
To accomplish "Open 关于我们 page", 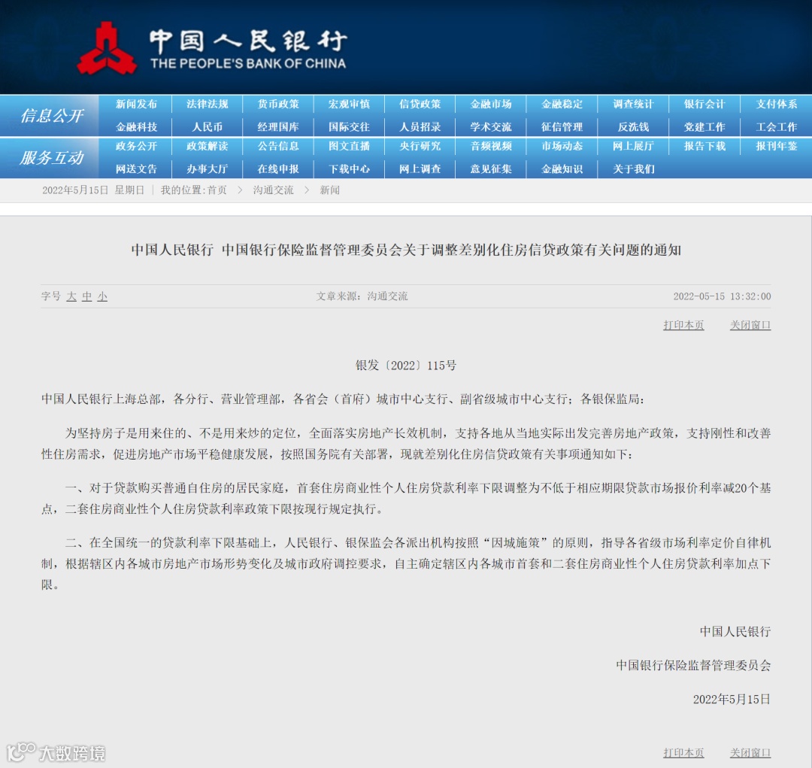I will click(633, 169).
